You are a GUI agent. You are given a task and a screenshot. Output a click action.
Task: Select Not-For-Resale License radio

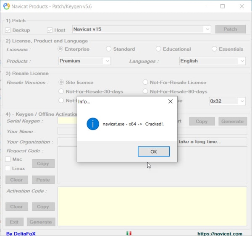(145, 82)
